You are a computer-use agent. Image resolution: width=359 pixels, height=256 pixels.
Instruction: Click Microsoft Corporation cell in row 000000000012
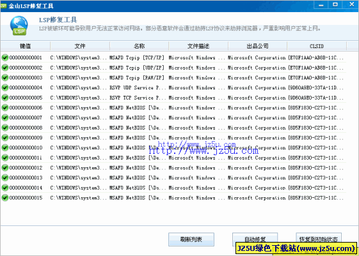click(x=257, y=168)
